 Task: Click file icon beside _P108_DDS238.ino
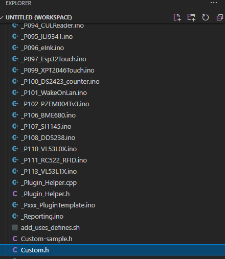[x=15, y=137]
